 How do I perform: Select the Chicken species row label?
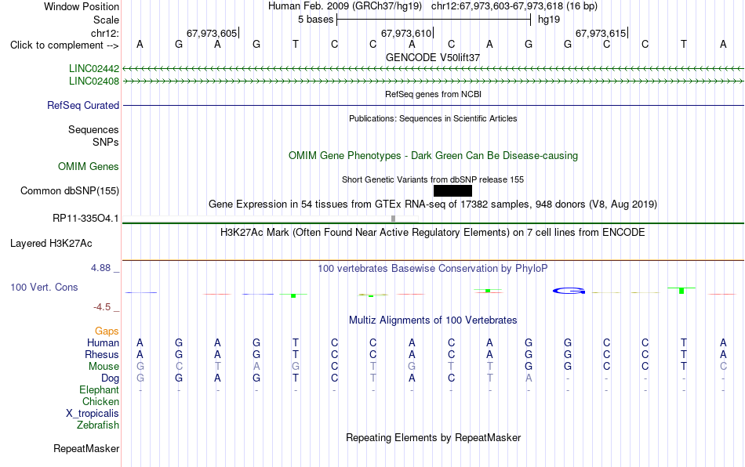click(100, 401)
